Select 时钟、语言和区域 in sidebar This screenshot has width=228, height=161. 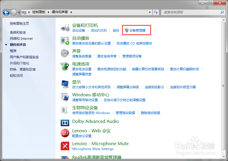pos(23,69)
